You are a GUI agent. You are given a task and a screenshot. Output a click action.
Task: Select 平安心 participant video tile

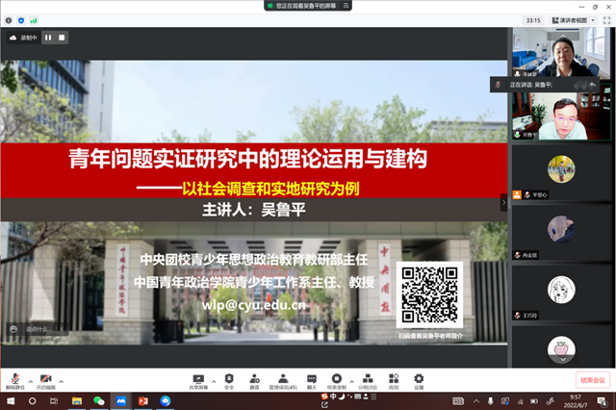(561, 173)
